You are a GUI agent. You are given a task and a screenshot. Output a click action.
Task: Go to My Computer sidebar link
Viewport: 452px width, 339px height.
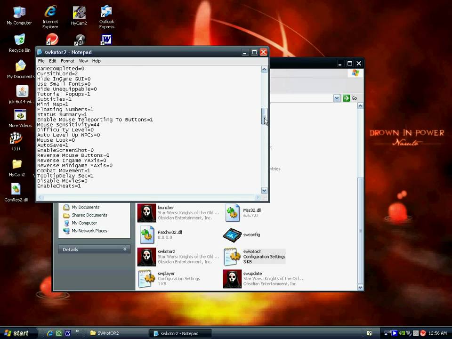(84, 223)
